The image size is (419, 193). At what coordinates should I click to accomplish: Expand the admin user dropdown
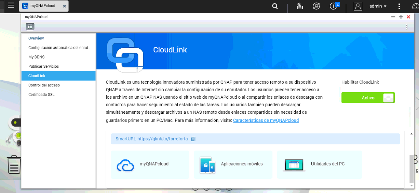[378, 6]
